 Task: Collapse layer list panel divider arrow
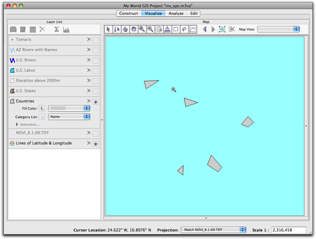tap(102, 120)
